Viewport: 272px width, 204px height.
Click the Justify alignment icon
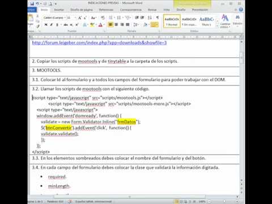(127, 24)
